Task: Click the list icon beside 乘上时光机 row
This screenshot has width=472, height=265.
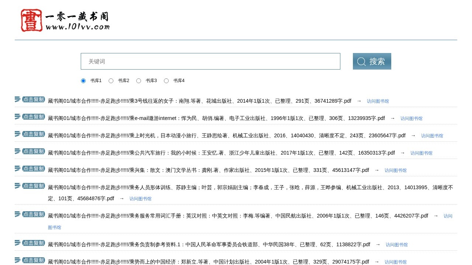Action: click(17, 133)
